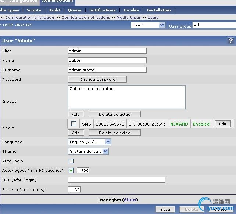
Task: Click Add button under Groups
Action: (x=76, y=114)
